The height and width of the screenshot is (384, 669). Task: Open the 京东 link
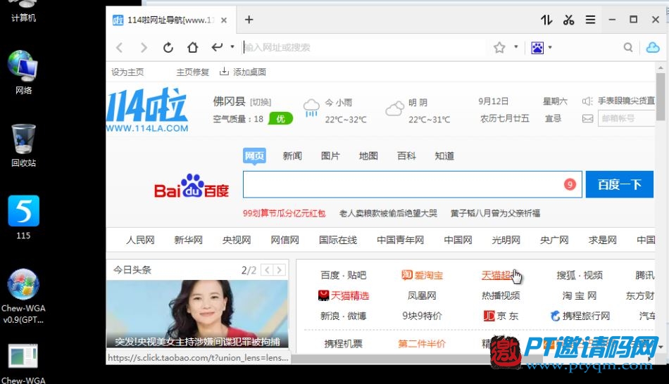tap(501, 316)
